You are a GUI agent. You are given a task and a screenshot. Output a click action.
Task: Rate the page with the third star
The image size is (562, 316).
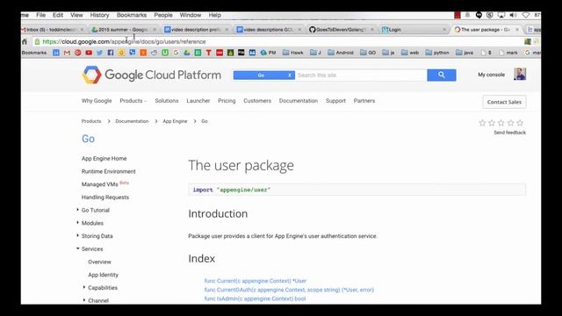click(501, 123)
